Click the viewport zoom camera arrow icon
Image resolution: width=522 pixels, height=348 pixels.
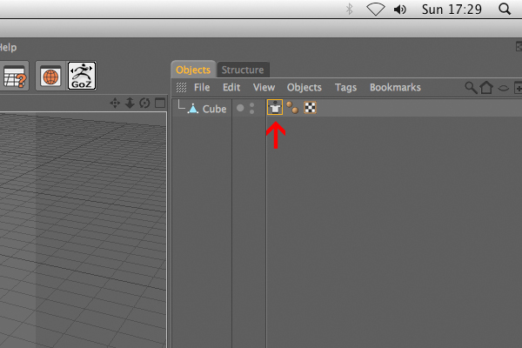pos(130,103)
